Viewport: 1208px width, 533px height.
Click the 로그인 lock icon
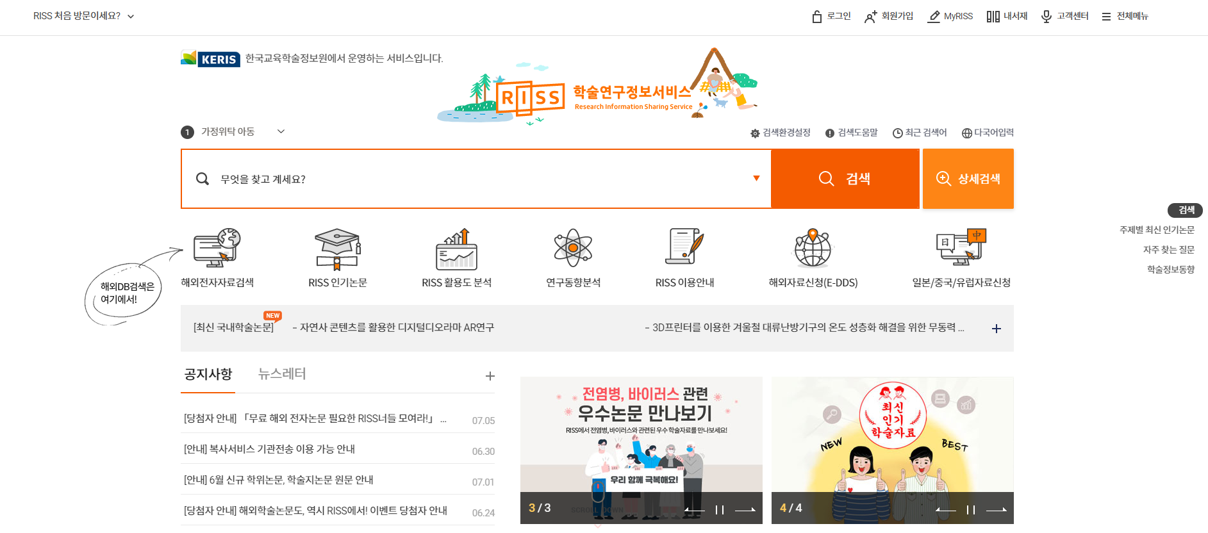point(816,17)
